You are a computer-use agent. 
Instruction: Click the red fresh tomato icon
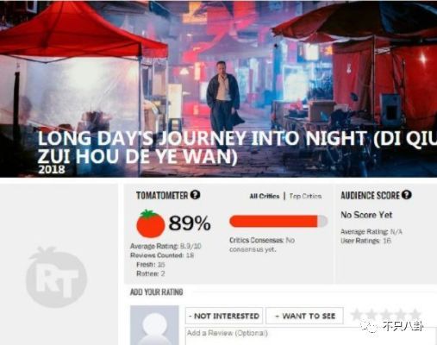click(x=150, y=223)
